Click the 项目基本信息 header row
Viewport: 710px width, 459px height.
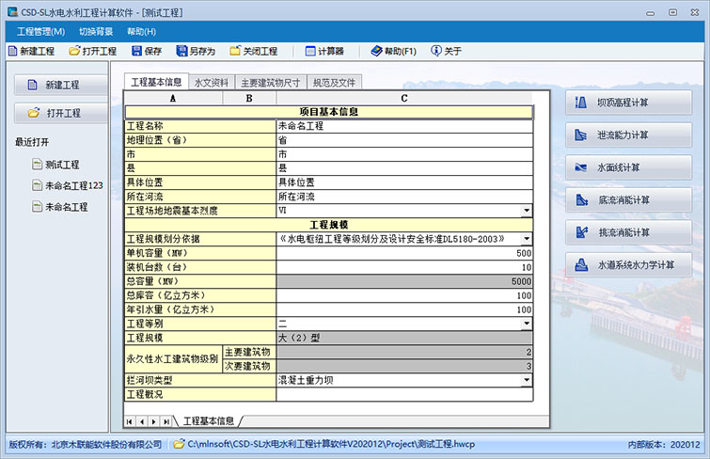(x=329, y=112)
